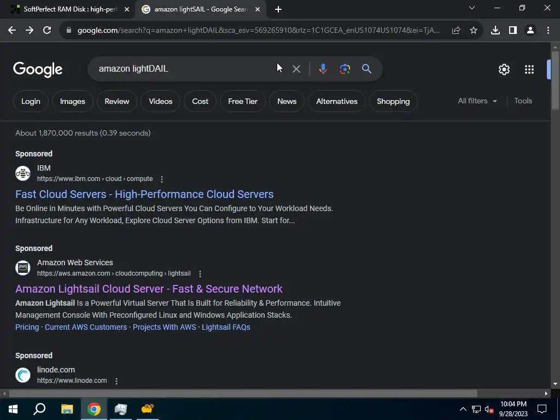Viewport: 560px width, 420px height.
Task: Close the amazon lightSAIL search tab
Action: 258,10
